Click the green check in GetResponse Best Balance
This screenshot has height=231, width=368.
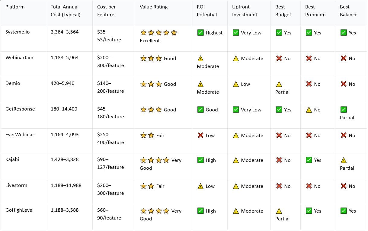[344, 110]
